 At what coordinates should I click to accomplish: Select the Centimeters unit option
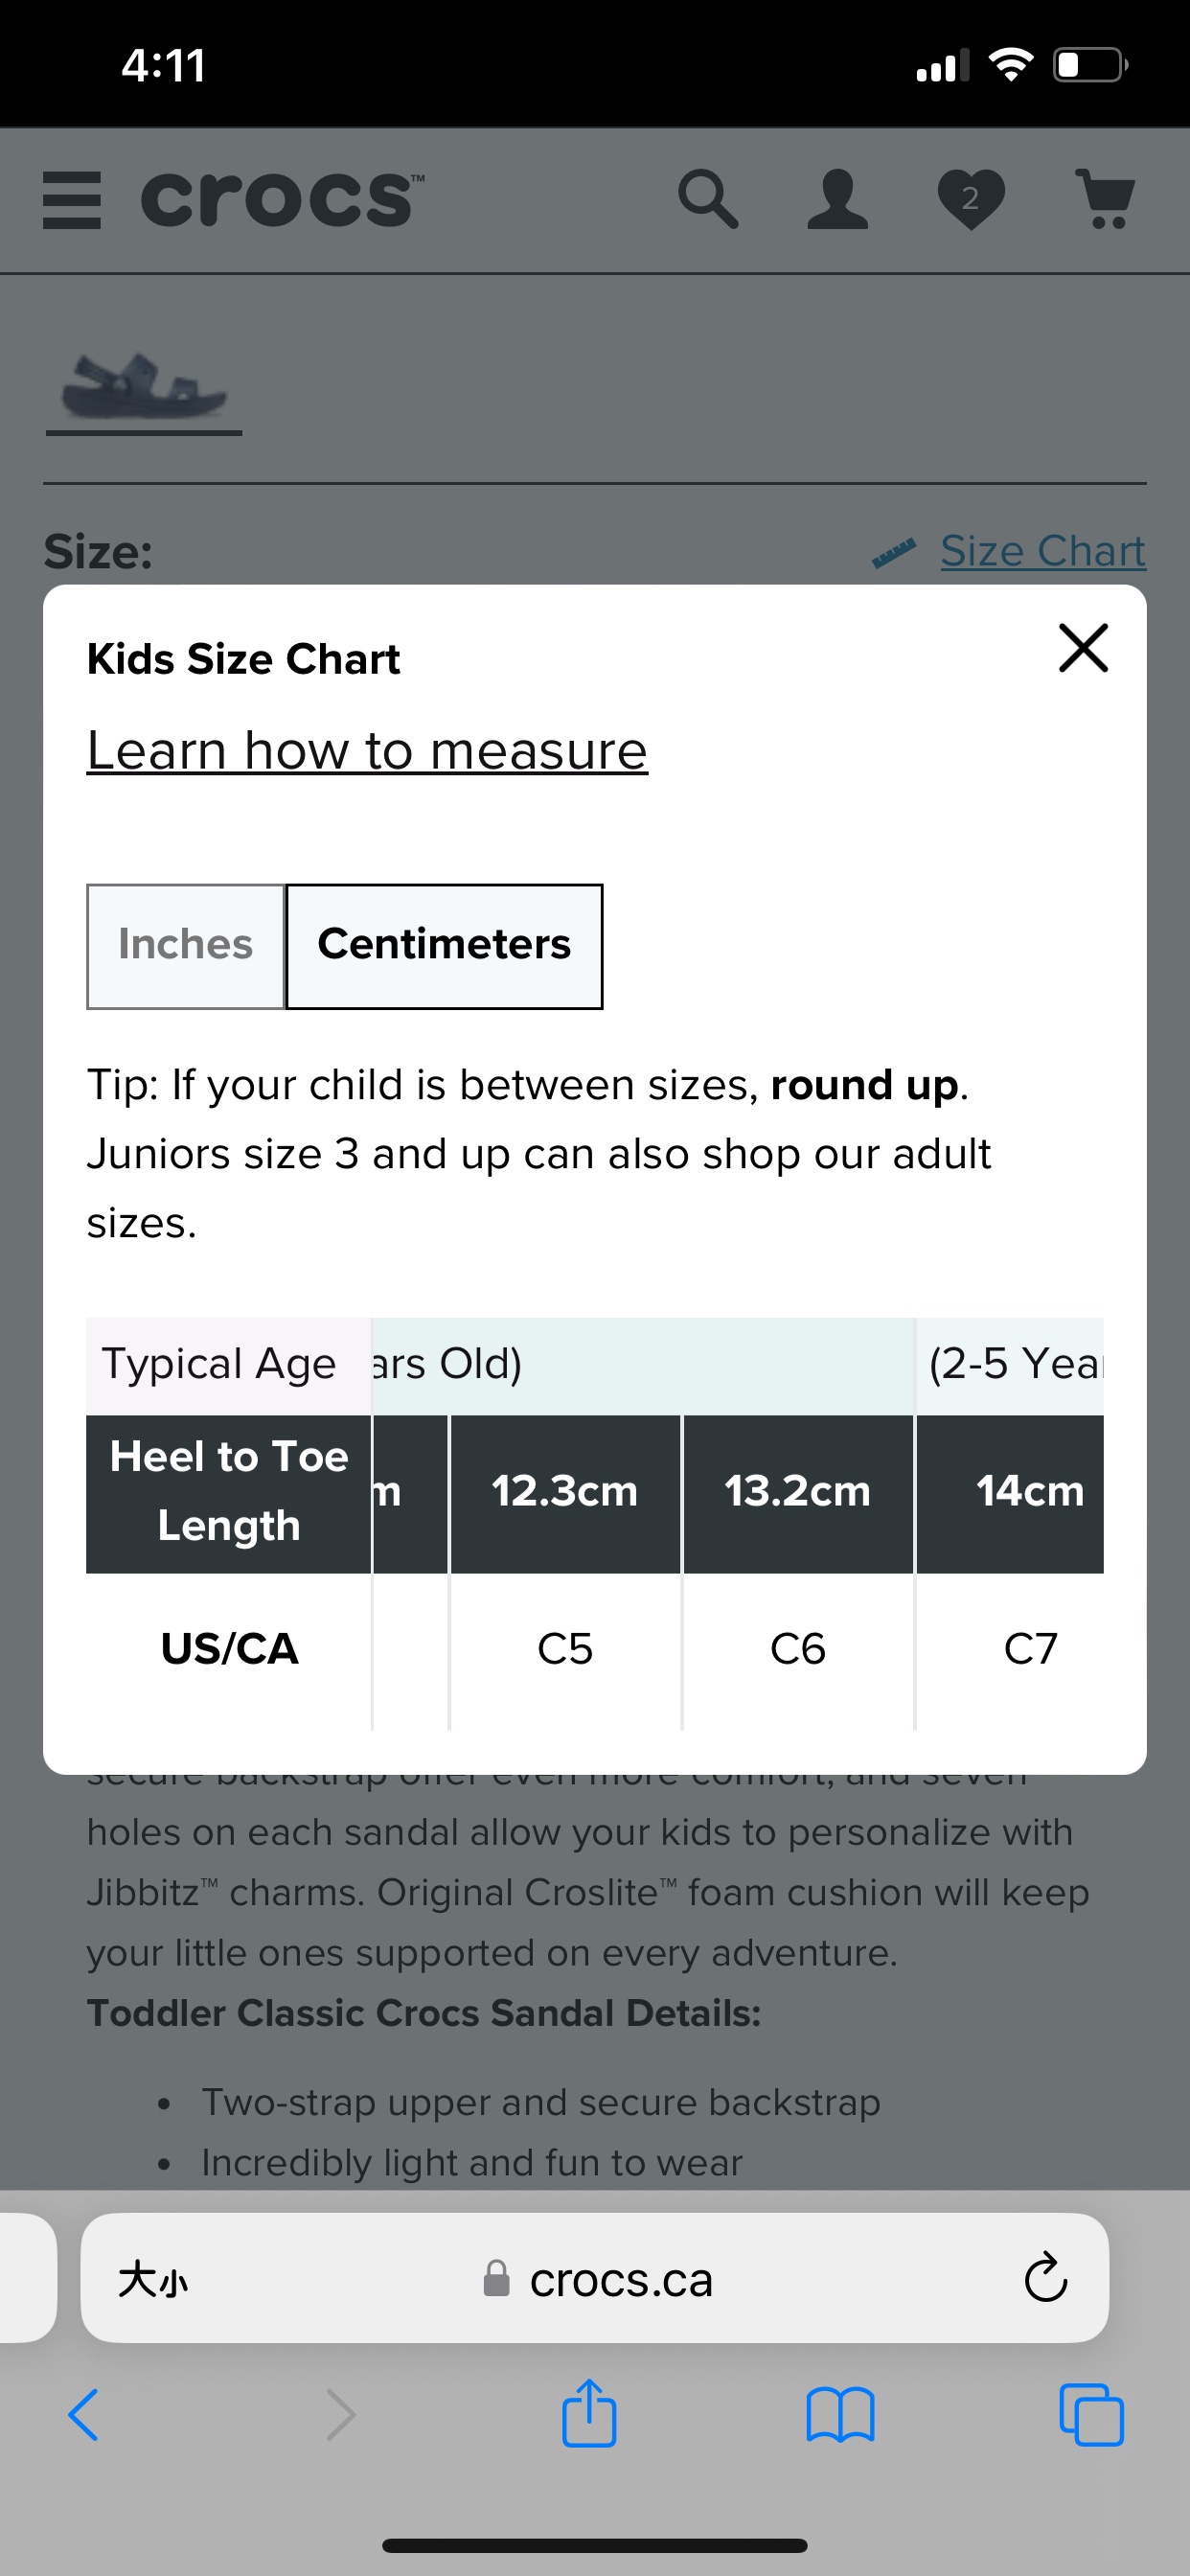coord(443,944)
